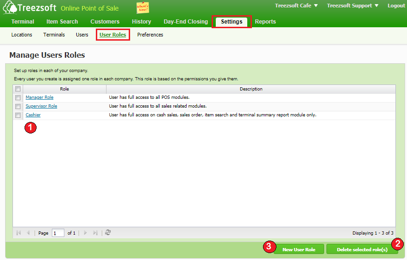This screenshot has width=407, height=260.
Task: Click the Role column header
Action: tap(64, 89)
